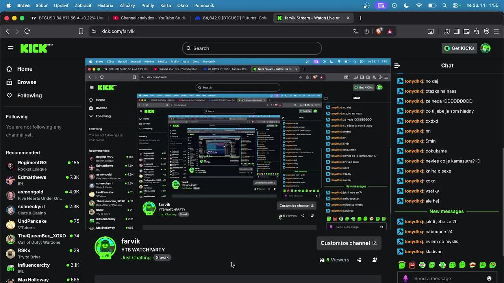Open Brave Shields icon
504x283 pixels.
(379, 31)
